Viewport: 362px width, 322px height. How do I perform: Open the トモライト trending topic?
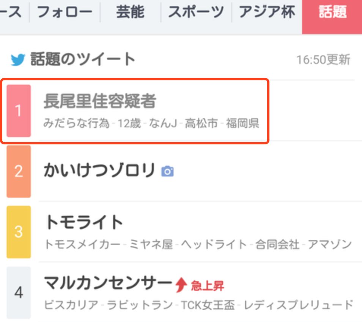(84, 222)
